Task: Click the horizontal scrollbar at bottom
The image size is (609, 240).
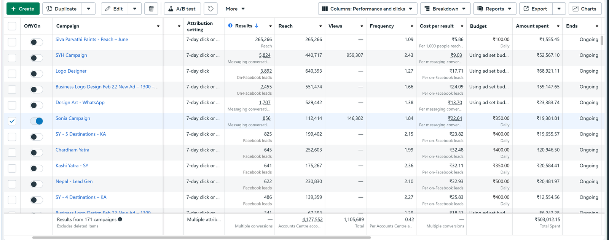Action: (201, 238)
